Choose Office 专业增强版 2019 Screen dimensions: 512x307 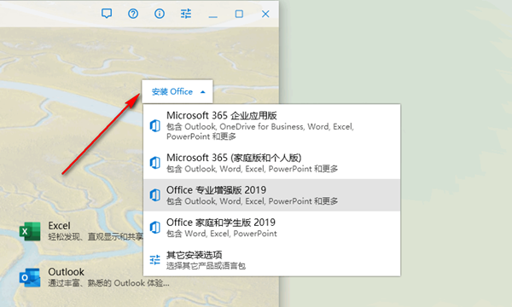(x=271, y=195)
